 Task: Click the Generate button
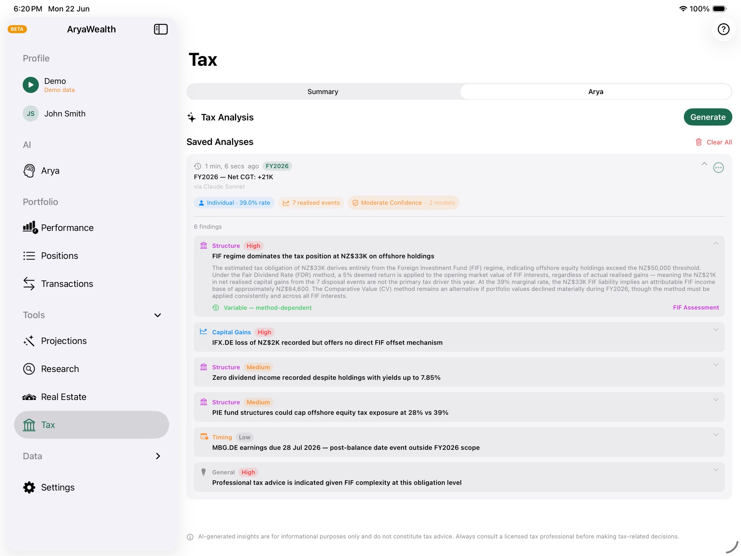coord(708,117)
